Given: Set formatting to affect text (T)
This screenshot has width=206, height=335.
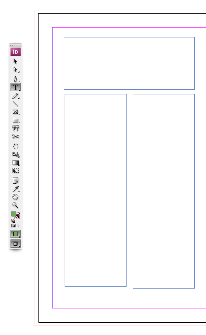Looking at the screenshot, I should (x=18, y=226).
